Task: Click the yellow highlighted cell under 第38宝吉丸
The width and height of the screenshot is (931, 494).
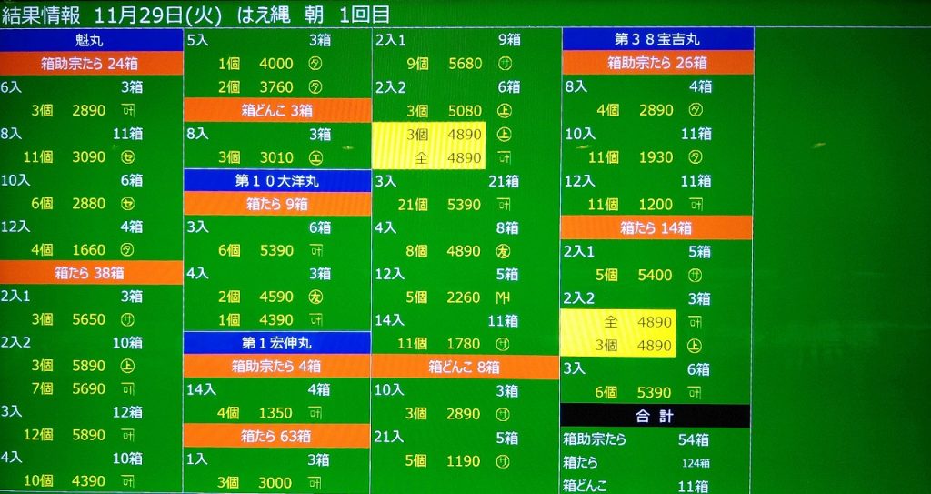Action: 617,333
